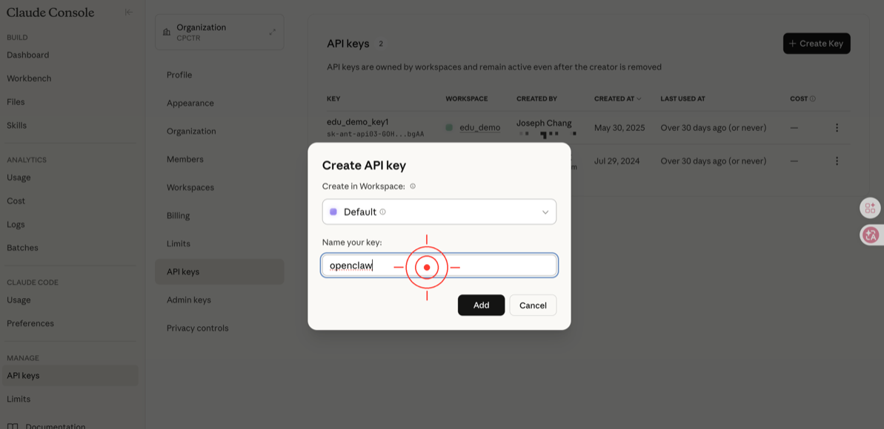The width and height of the screenshot is (884, 429).
Task: Open three-dot menu for second API key
Action: pyautogui.click(x=837, y=161)
